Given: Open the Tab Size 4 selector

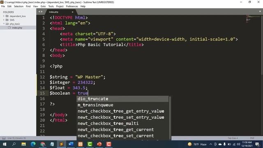Looking at the screenshot, I should (x=233, y=138).
